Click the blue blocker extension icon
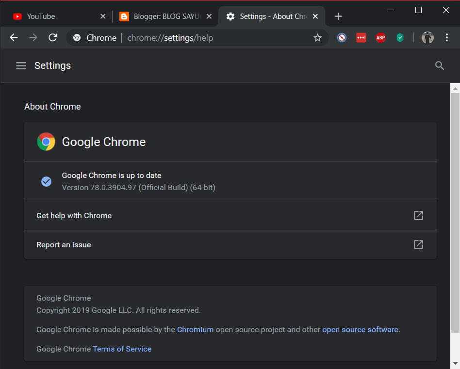 (x=342, y=38)
